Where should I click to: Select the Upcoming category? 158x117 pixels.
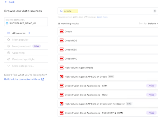coord(26,53)
